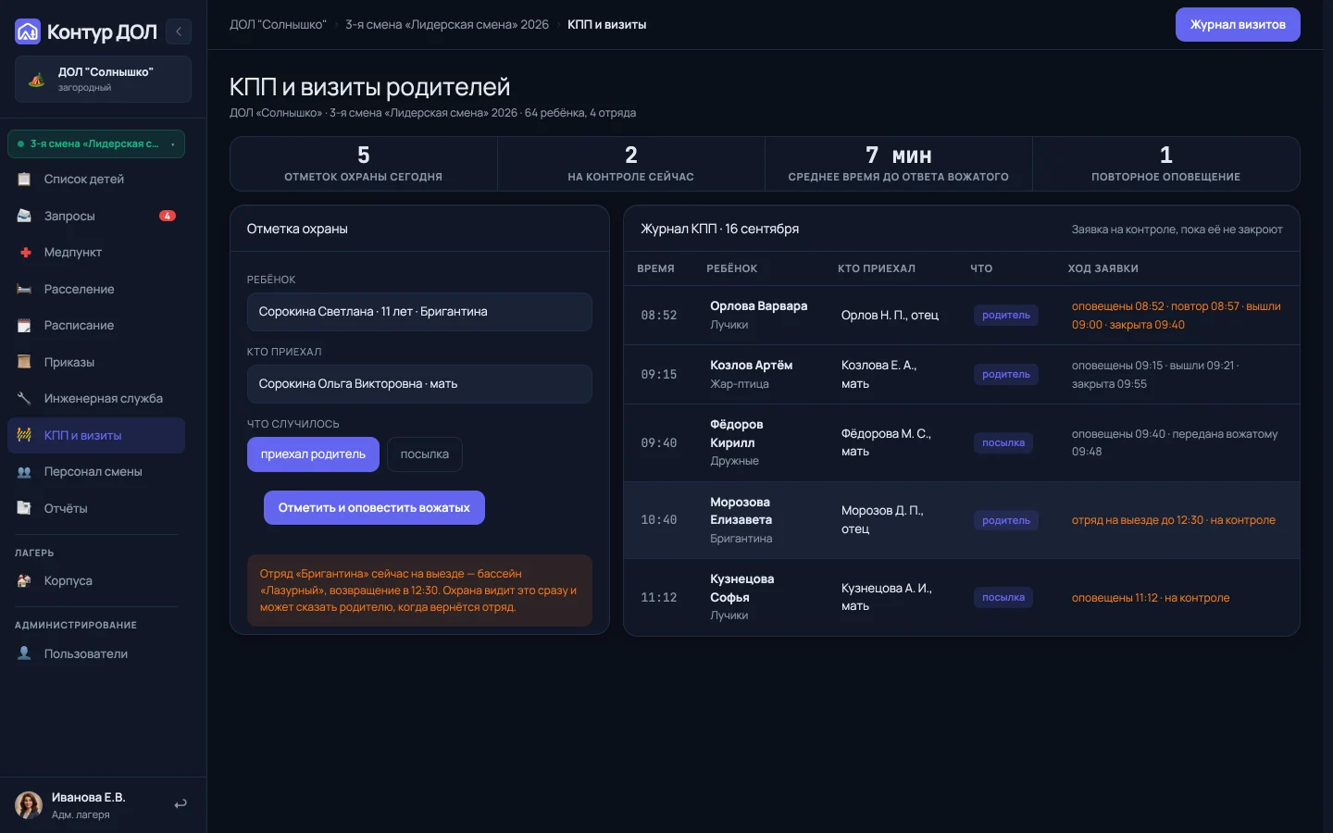Click the КПП и визиты barrier icon
The image size is (1333, 833).
coord(24,435)
